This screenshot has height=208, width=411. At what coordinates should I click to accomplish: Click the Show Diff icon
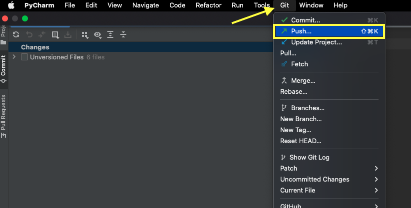coord(42,34)
